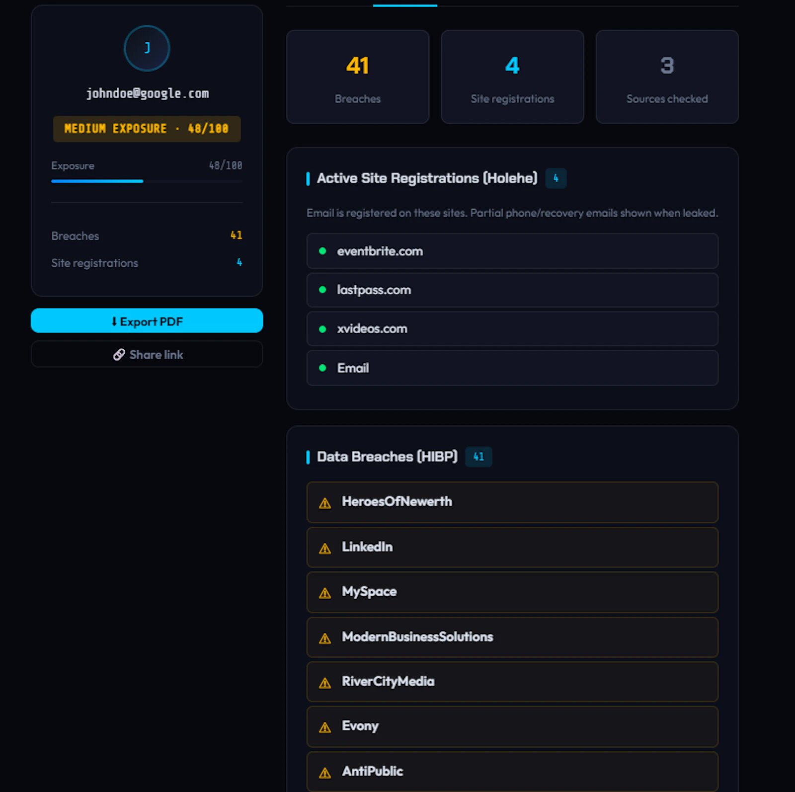
Task: Open the xvideos.com registration row
Action: 512,329
